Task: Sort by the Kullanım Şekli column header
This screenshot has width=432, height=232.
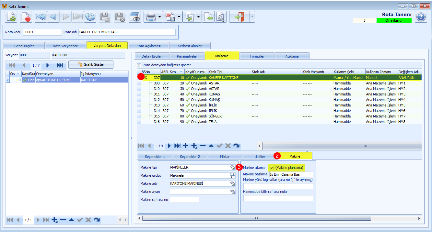Action: pos(349,72)
